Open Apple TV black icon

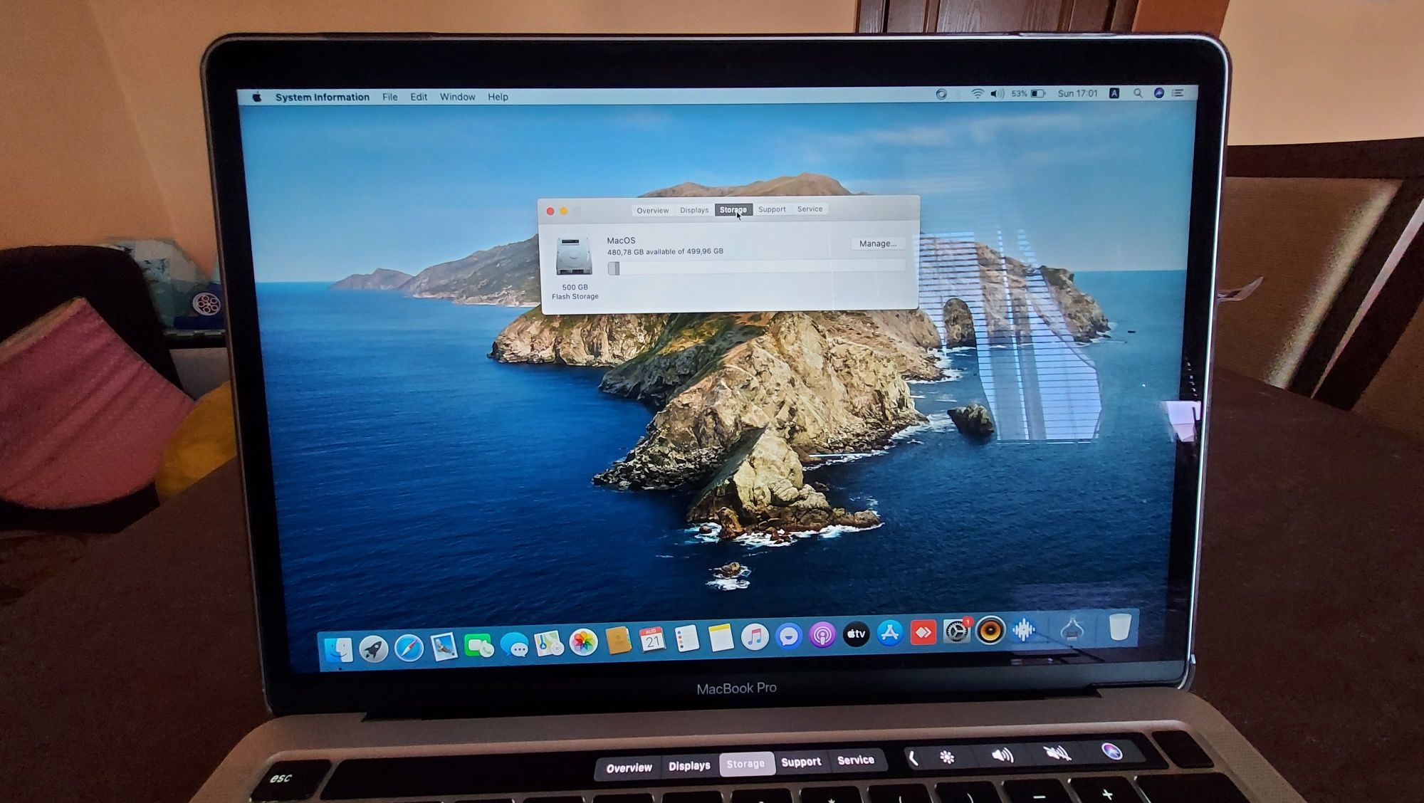pos(856,634)
